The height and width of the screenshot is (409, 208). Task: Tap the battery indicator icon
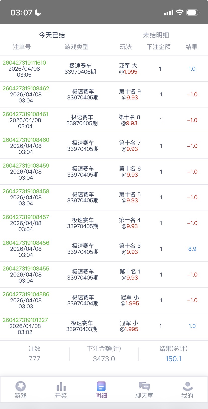[193, 12]
